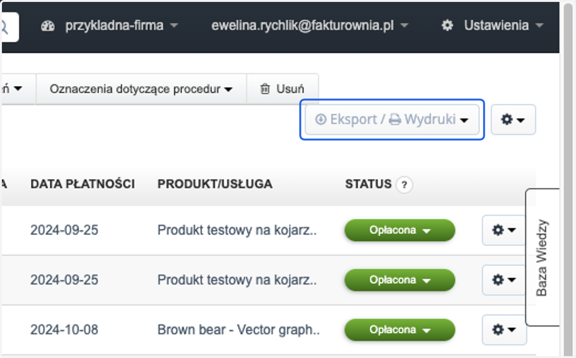
Task: Click the download icon before Eksport
Action: (321, 119)
